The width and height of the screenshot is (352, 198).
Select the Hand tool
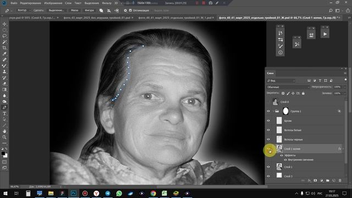coord(4,131)
